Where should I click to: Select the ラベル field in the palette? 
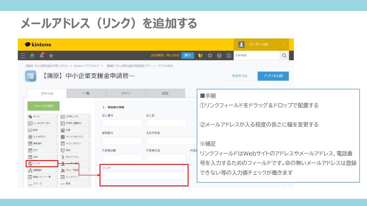pos(42,117)
